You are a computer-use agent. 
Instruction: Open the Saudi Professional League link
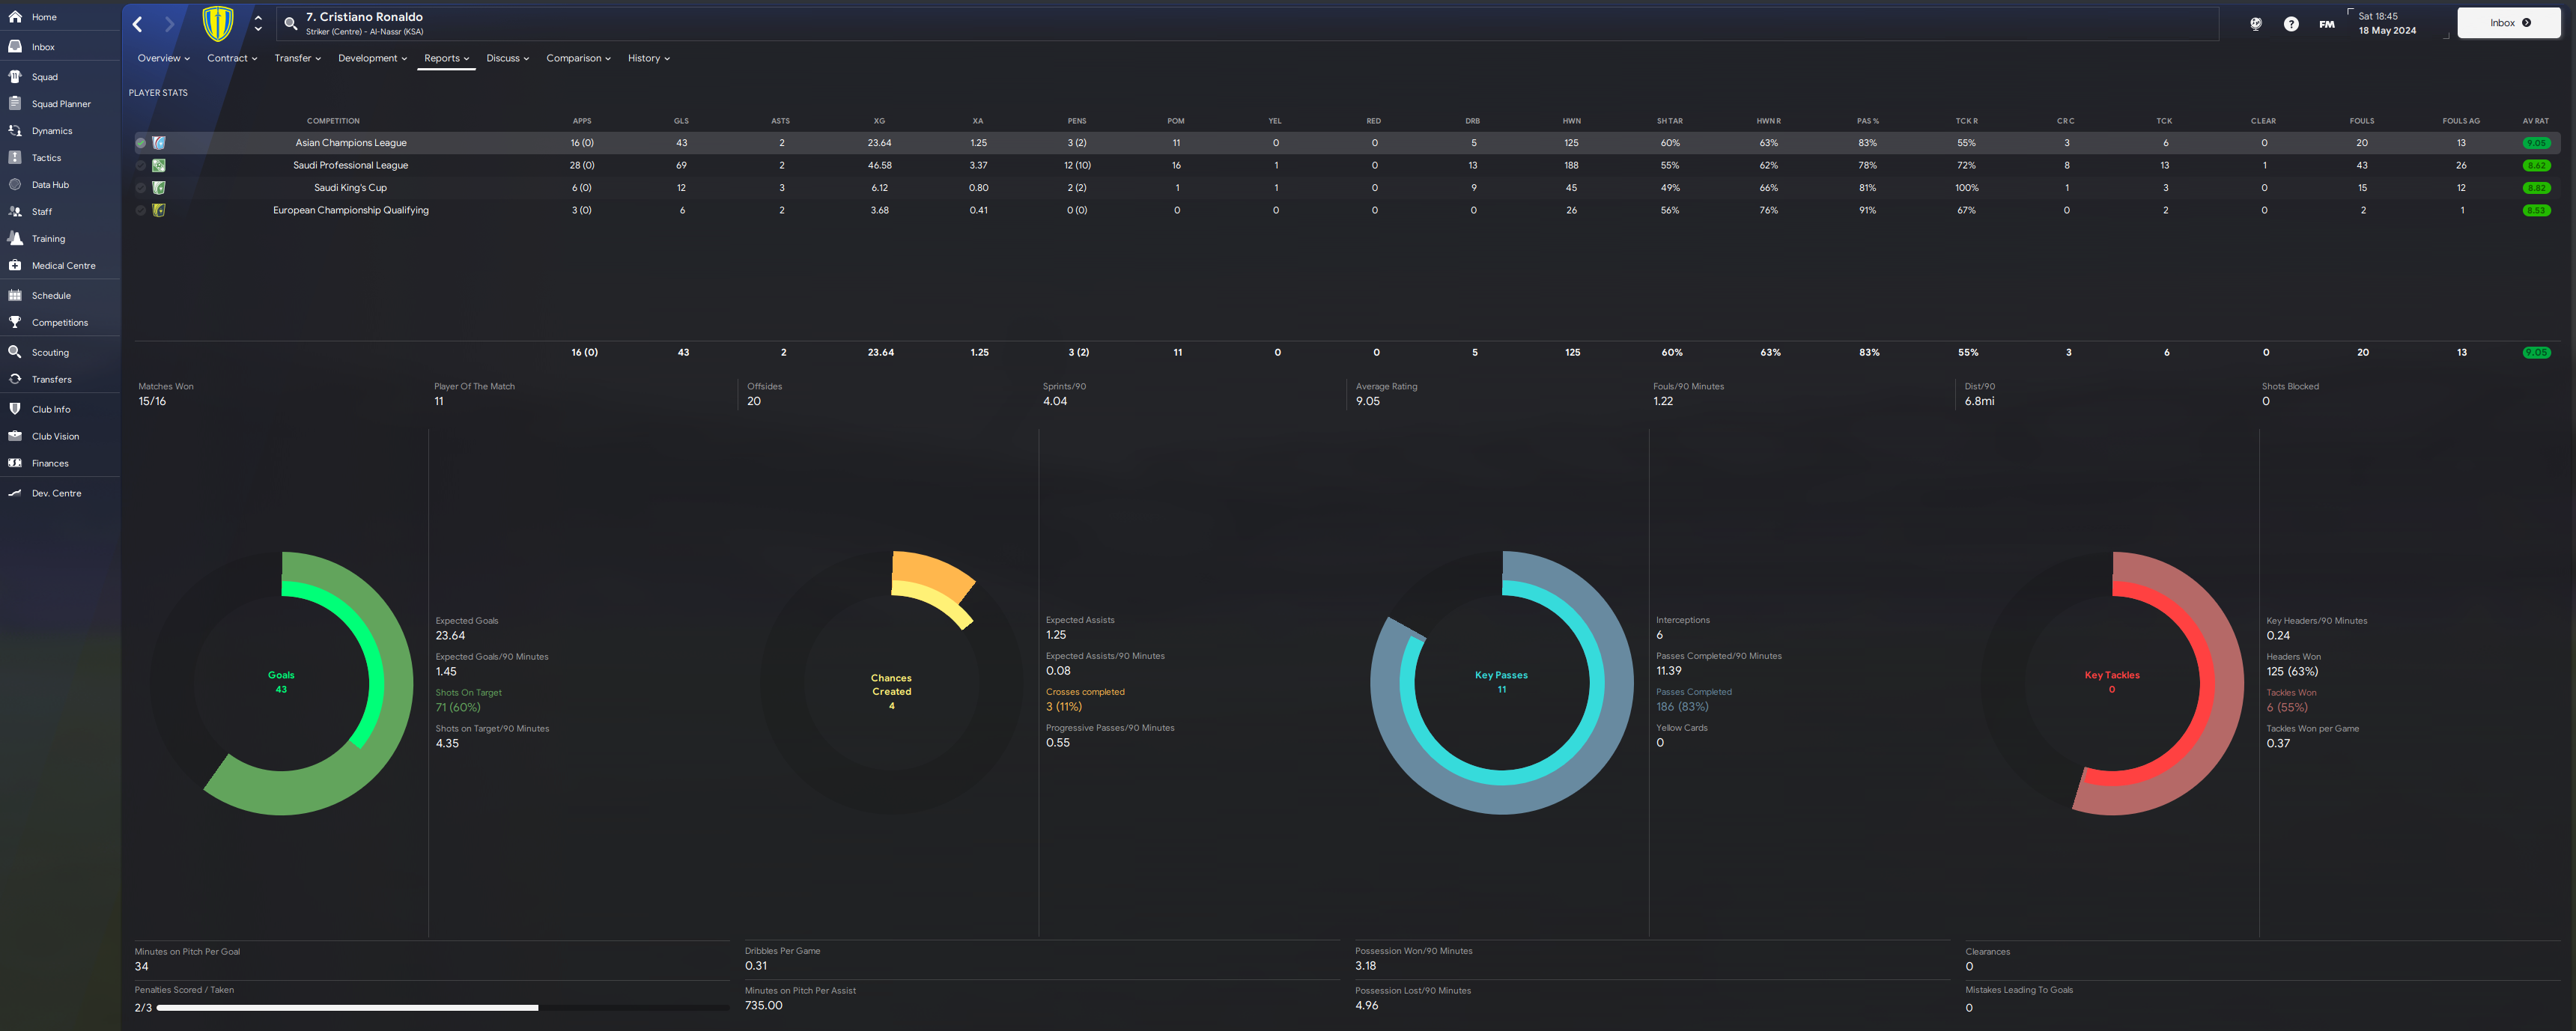(x=350, y=165)
